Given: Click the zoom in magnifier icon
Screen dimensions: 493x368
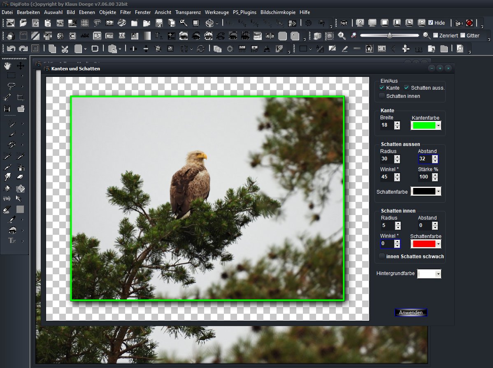Looking at the screenshot, I should click(x=342, y=36).
